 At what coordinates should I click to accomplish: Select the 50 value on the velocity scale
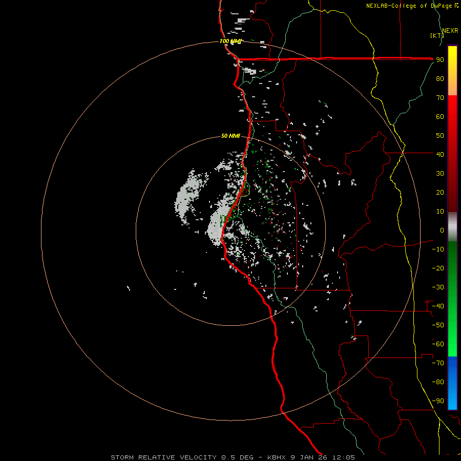[440, 136]
